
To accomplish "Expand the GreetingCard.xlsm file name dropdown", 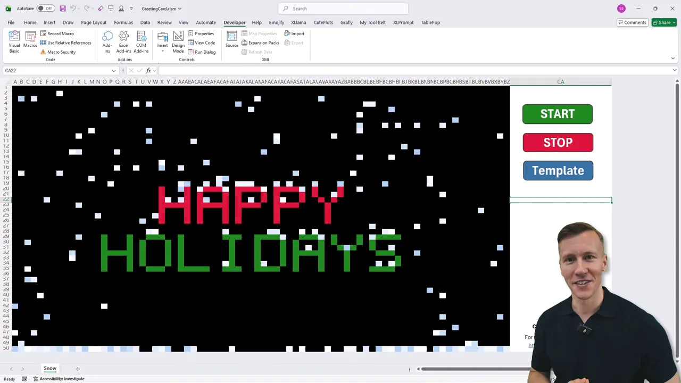I will coord(180,9).
